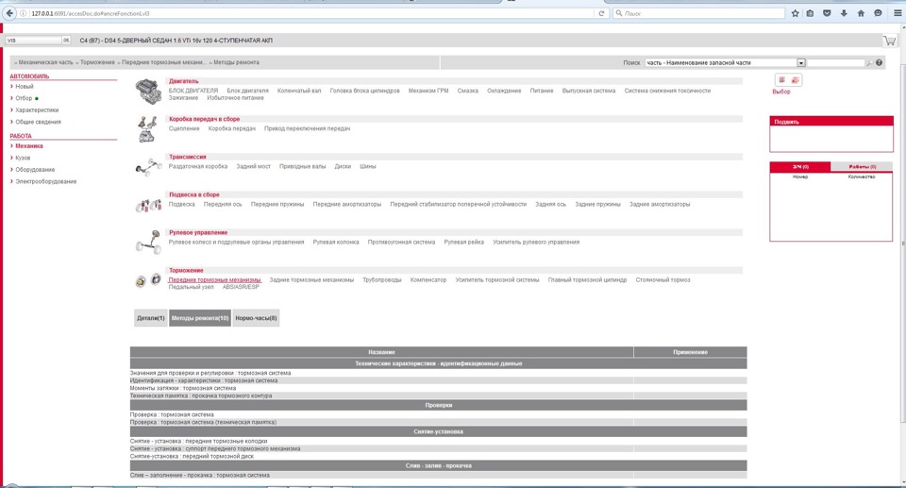Screen dimensions: 906x488
Task: Open the shopping cart icon
Action: tap(889, 41)
